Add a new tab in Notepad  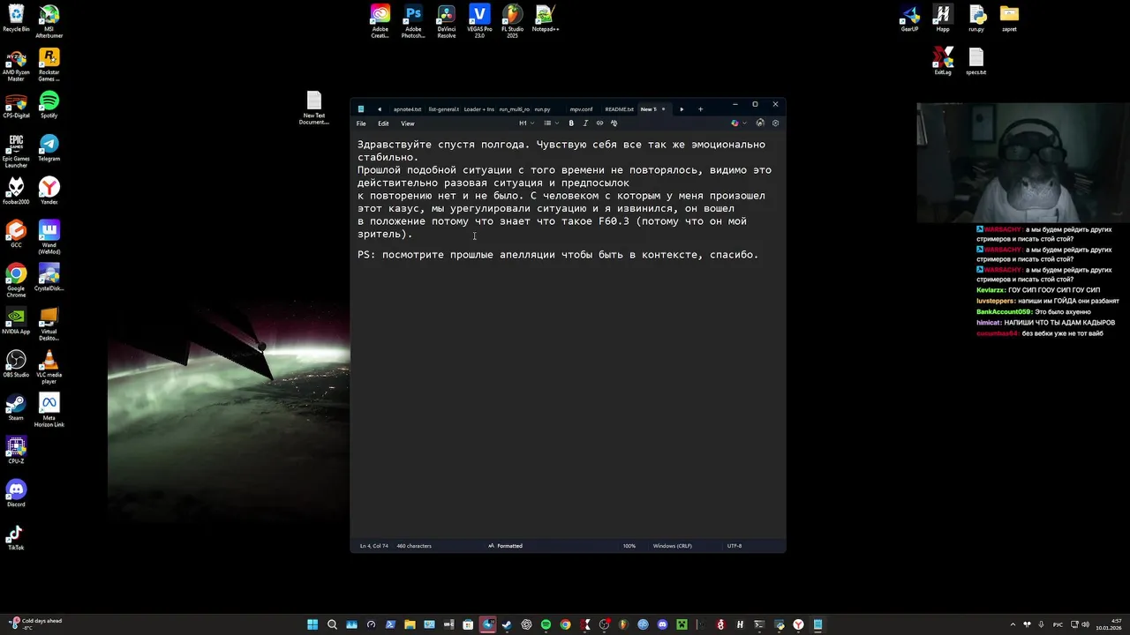(x=700, y=109)
